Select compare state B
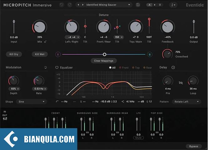Viewport: 208px width, 150px height. (160, 5)
